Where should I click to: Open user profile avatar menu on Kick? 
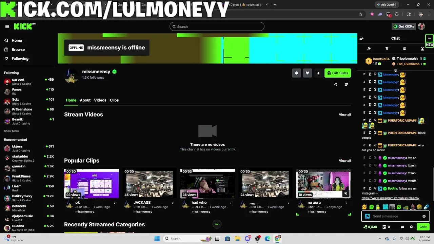[421, 26]
